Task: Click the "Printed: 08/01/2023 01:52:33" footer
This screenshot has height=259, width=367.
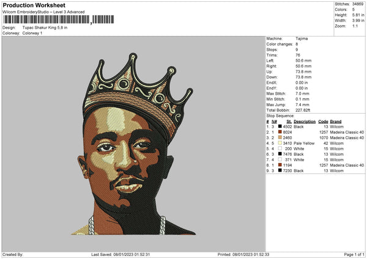Action: (243, 255)
